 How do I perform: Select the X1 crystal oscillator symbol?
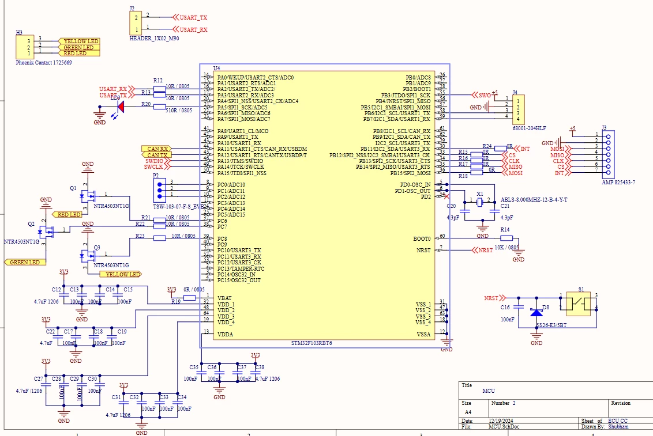click(x=480, y=202)
